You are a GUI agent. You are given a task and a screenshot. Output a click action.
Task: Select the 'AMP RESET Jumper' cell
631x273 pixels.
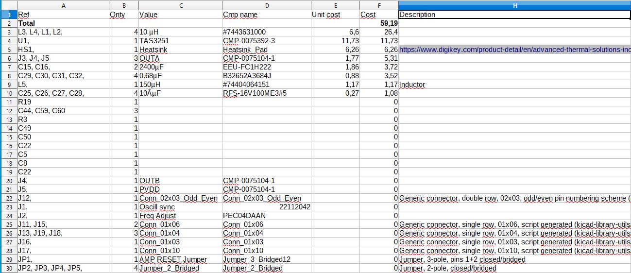pyautogui.click(x=180, y=259)
